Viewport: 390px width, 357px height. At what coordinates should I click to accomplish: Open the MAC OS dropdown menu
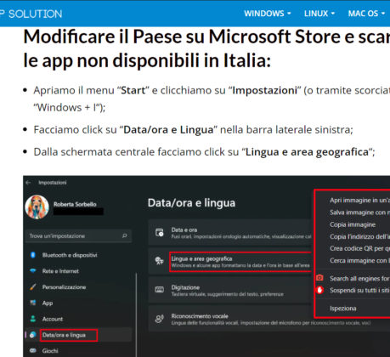coord(366,14)
